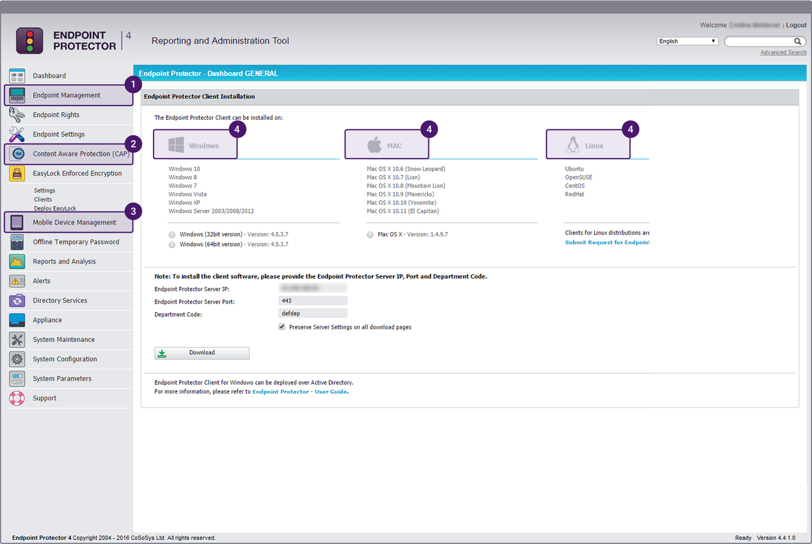Open the English language dropdown

(x=687, y=41)
